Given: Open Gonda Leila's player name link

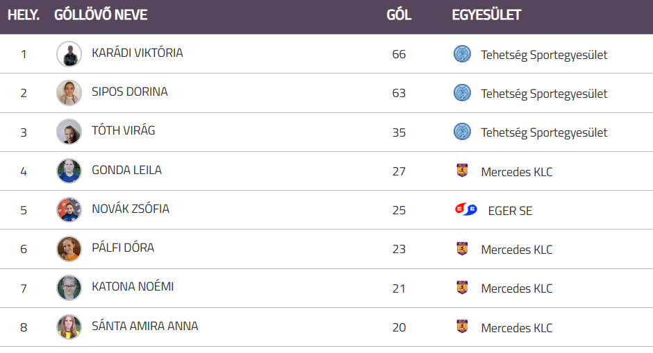Looking at the screenshot, I should click(x=126, y=170).
